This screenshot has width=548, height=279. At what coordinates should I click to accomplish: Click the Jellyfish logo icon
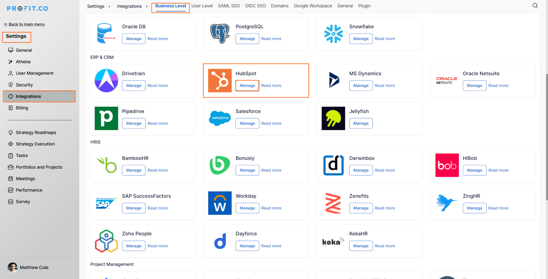click(333, 118)
